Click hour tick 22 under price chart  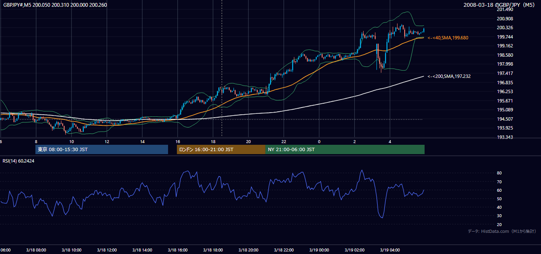pyautogui.click(x=284, y=141)
